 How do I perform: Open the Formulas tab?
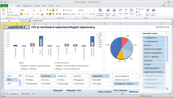pyautogui.click(x=37, y=6)
